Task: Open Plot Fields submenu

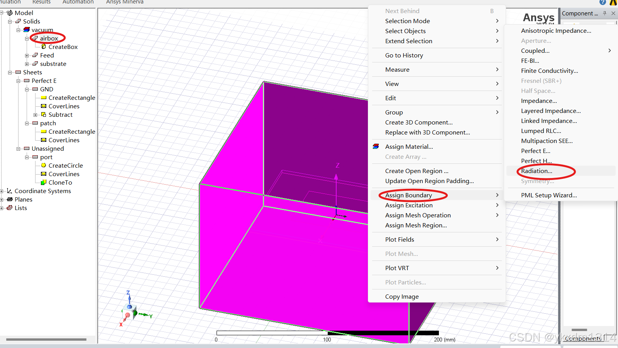Action: tap(437, 239)
